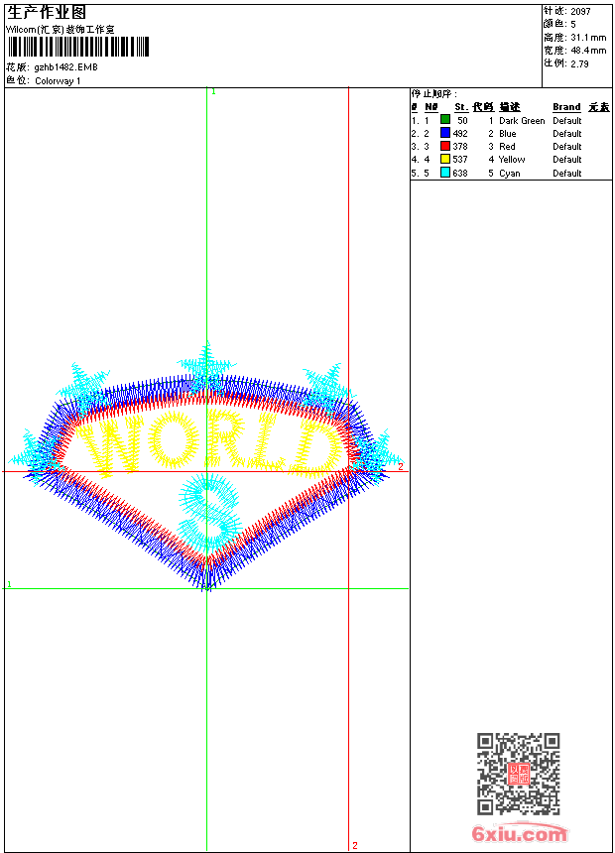The image size is (615, 853).
Task: Click the 'Brand' column header
Action: (x=566, y=107)
